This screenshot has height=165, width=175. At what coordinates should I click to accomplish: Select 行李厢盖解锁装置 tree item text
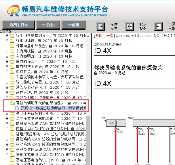click(50, 46)
